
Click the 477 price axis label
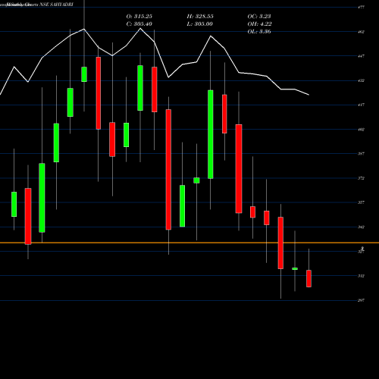[362, 8]
